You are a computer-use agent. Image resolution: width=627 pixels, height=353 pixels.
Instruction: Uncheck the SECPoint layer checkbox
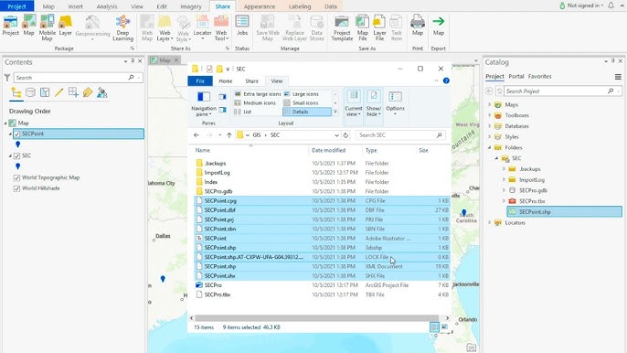(x=16, y=134)
